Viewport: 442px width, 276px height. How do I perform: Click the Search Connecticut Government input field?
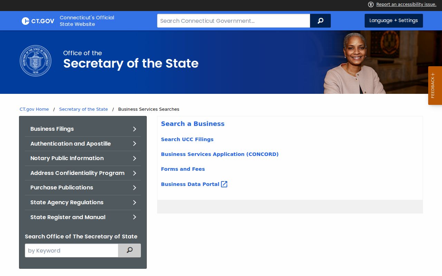(233, 21)
